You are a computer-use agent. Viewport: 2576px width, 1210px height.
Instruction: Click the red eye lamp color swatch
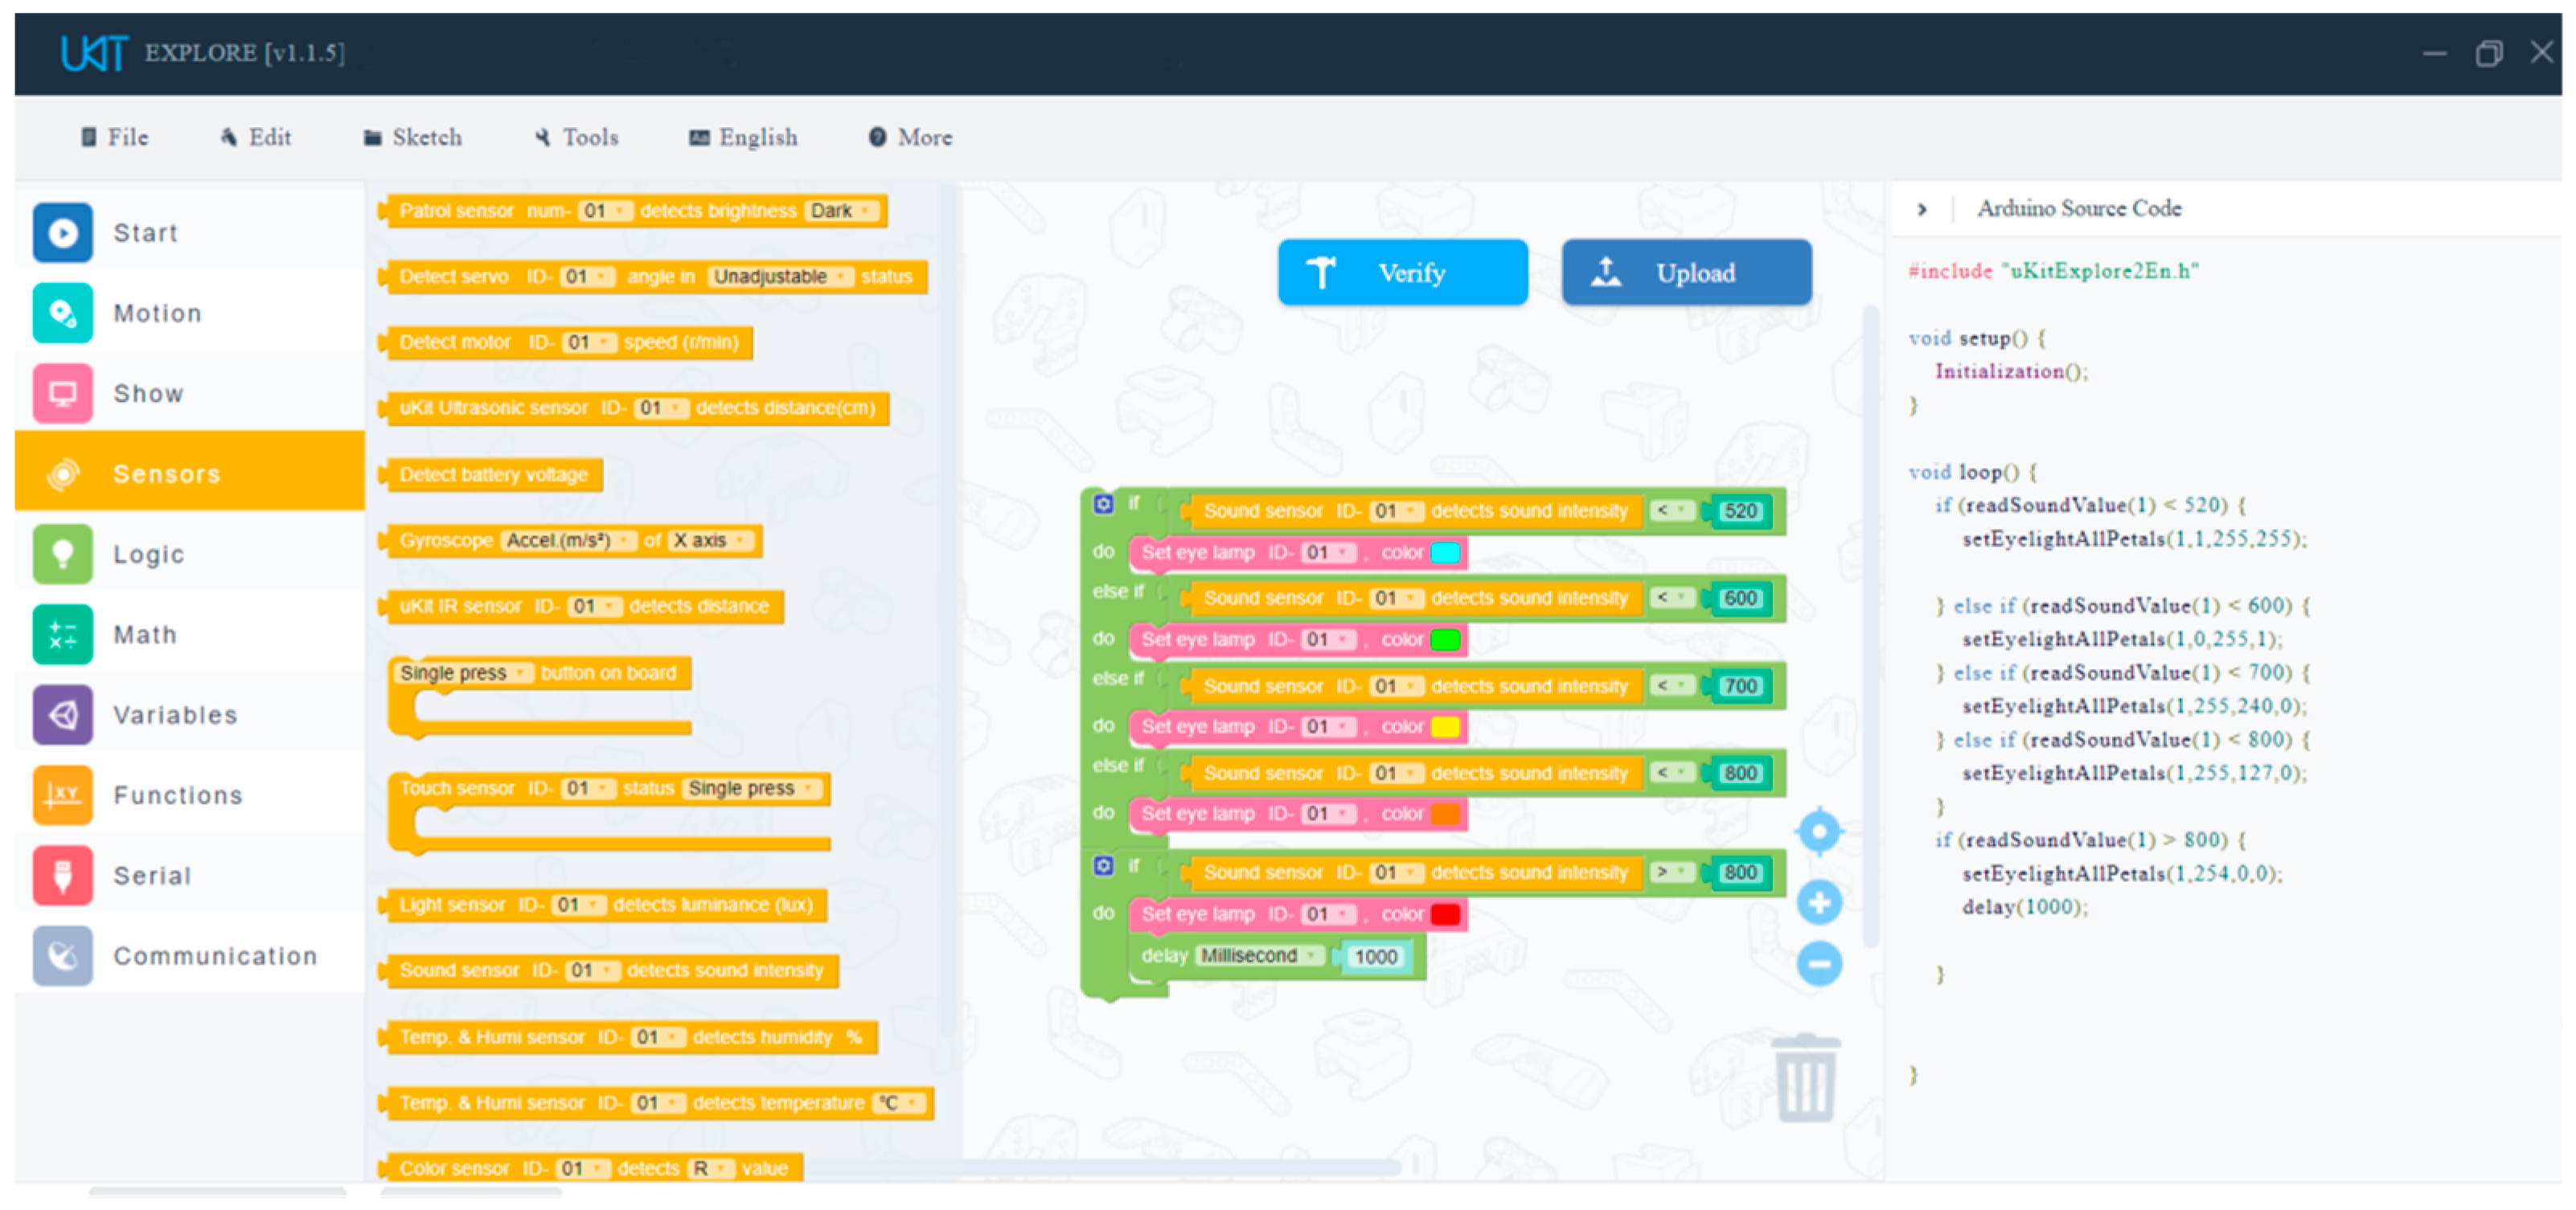pyautogui.click(x=1445, y=914)
